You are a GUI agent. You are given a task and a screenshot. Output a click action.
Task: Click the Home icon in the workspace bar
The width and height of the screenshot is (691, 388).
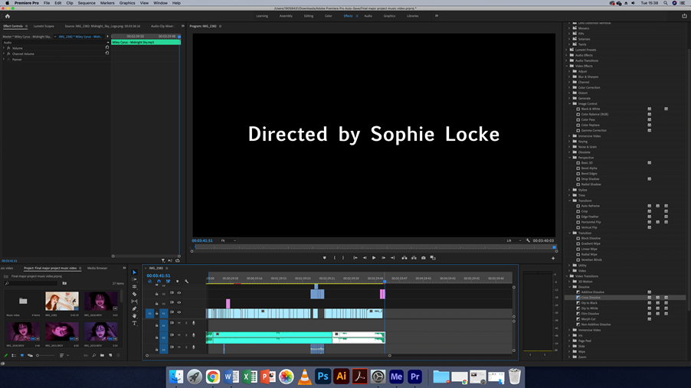(x=8, y=15)
